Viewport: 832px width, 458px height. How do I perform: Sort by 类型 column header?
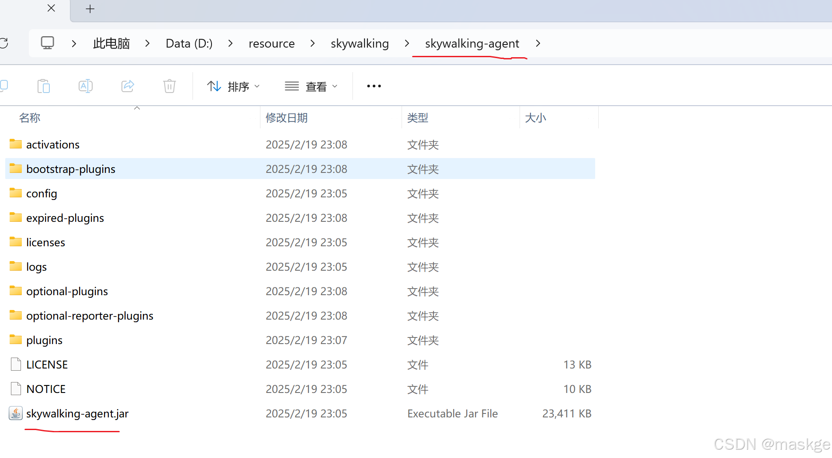coord(418,117)
